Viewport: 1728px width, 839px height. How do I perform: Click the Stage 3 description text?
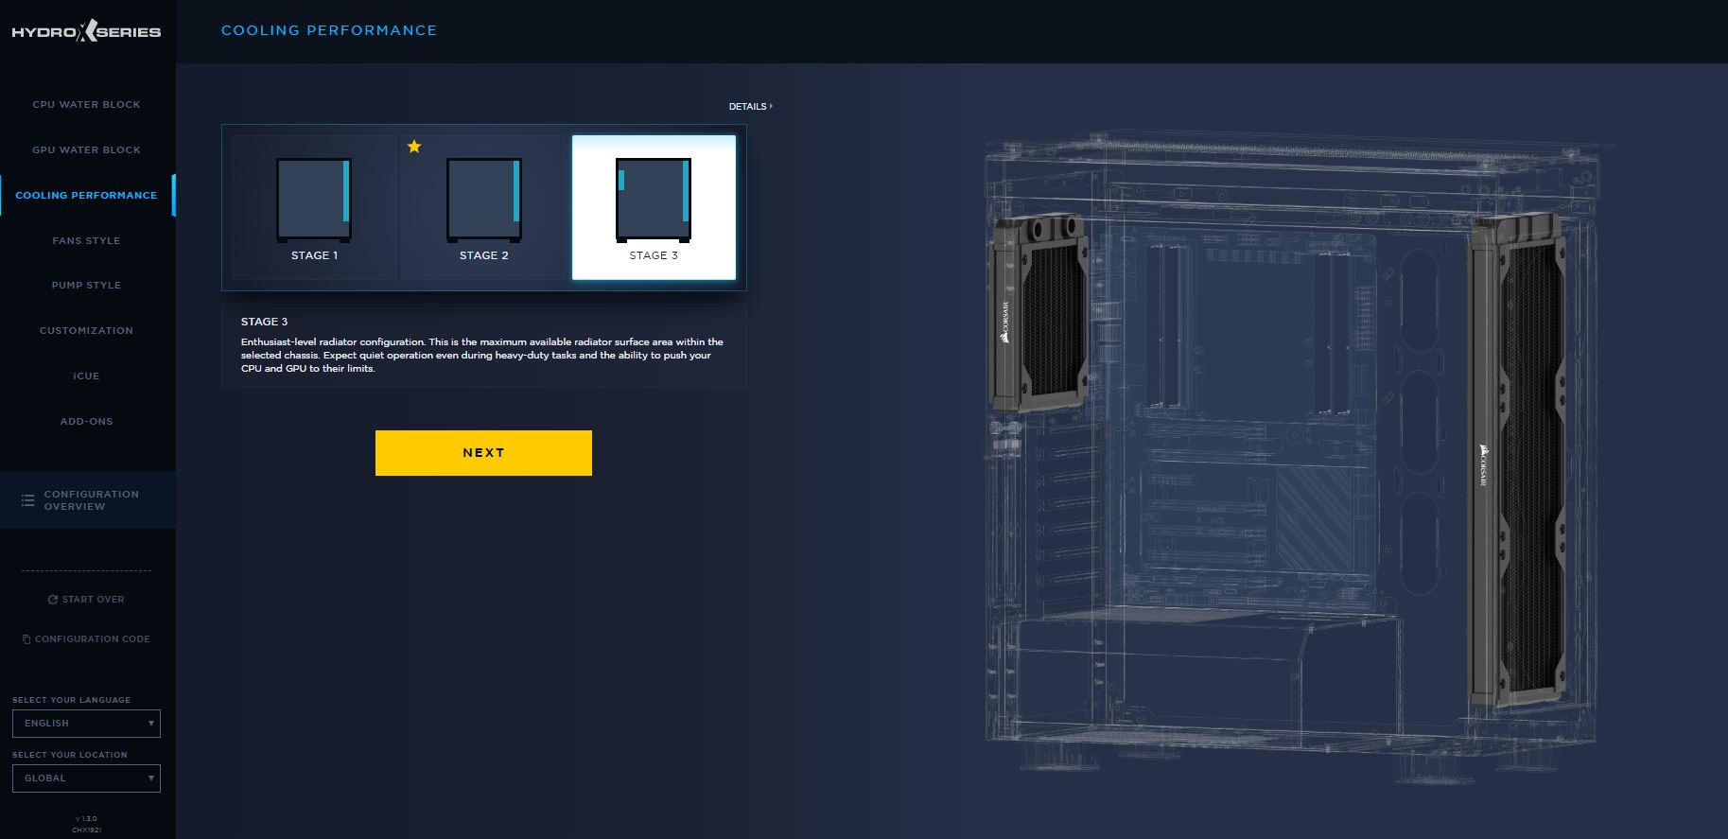pyautogui.click(x=482, y=355)
